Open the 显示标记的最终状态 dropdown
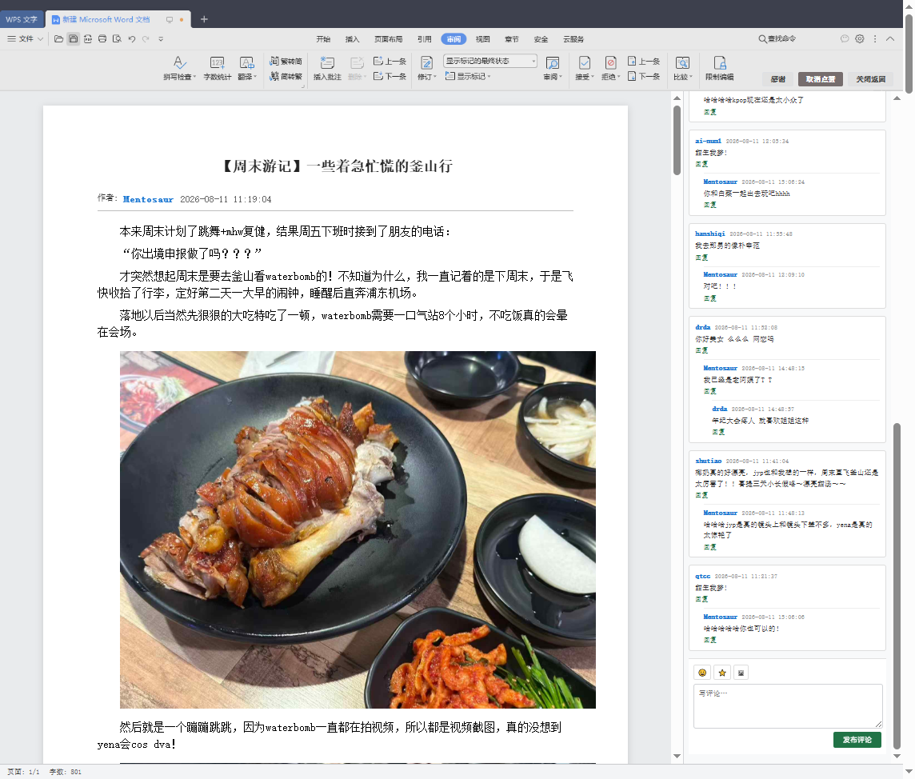 [490, 61]
